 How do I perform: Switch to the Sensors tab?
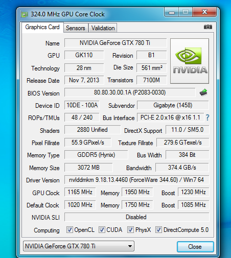click(x=76, y=28)
